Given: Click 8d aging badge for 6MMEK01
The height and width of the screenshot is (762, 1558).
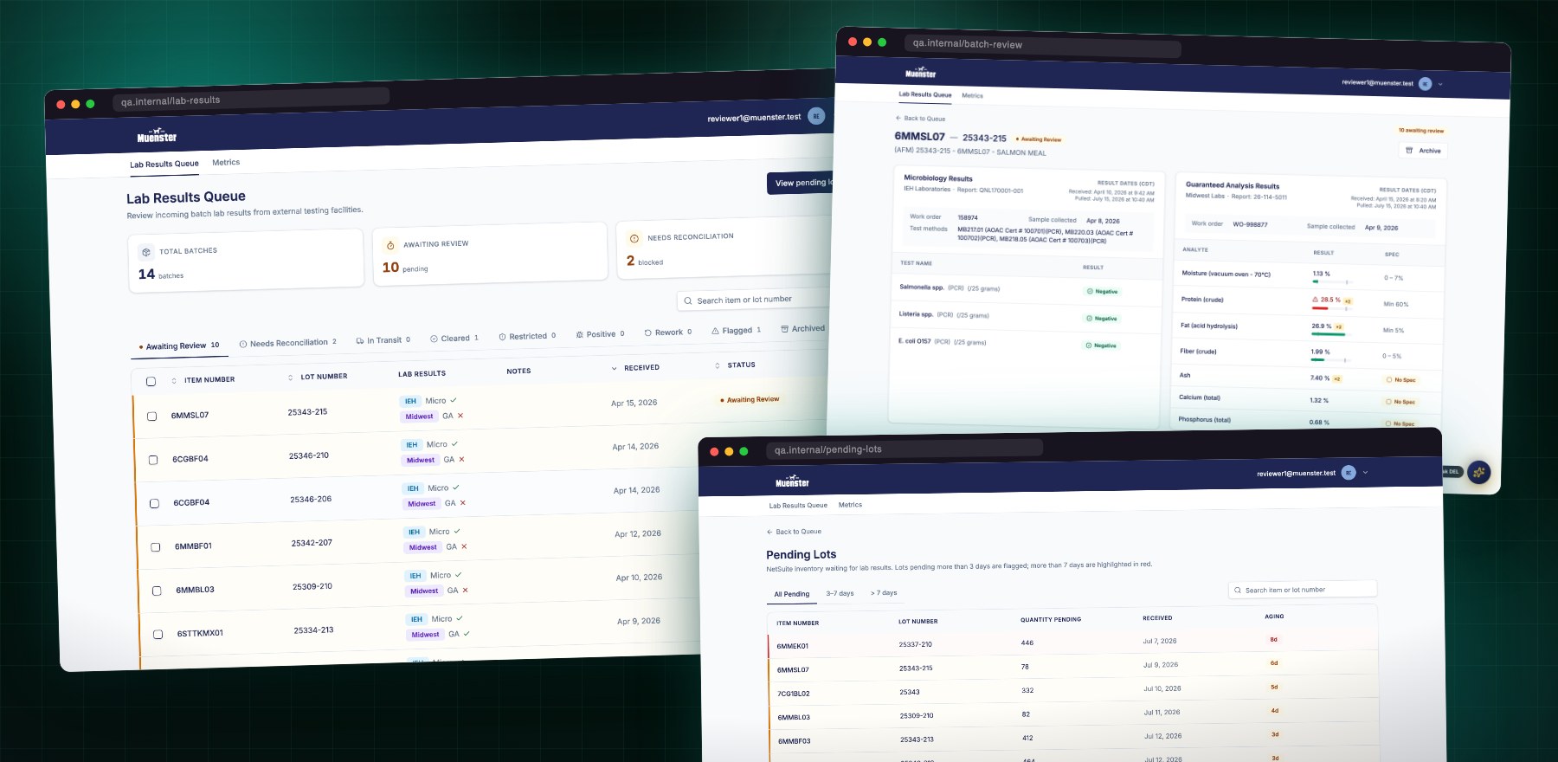Looking at the screenshot, I should [1273, 640].
